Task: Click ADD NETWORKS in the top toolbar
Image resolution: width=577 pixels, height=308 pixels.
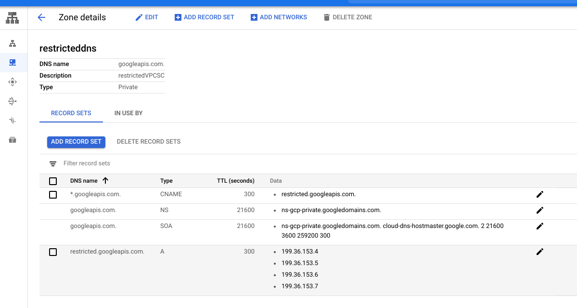Action: click(279, 17)
